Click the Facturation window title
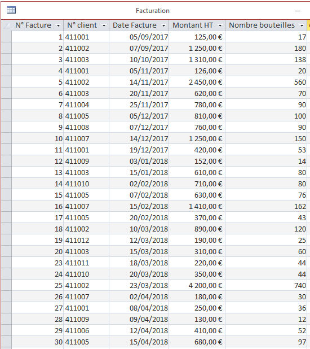The height and width of the screenshot is (349, 310). (153, 11)
